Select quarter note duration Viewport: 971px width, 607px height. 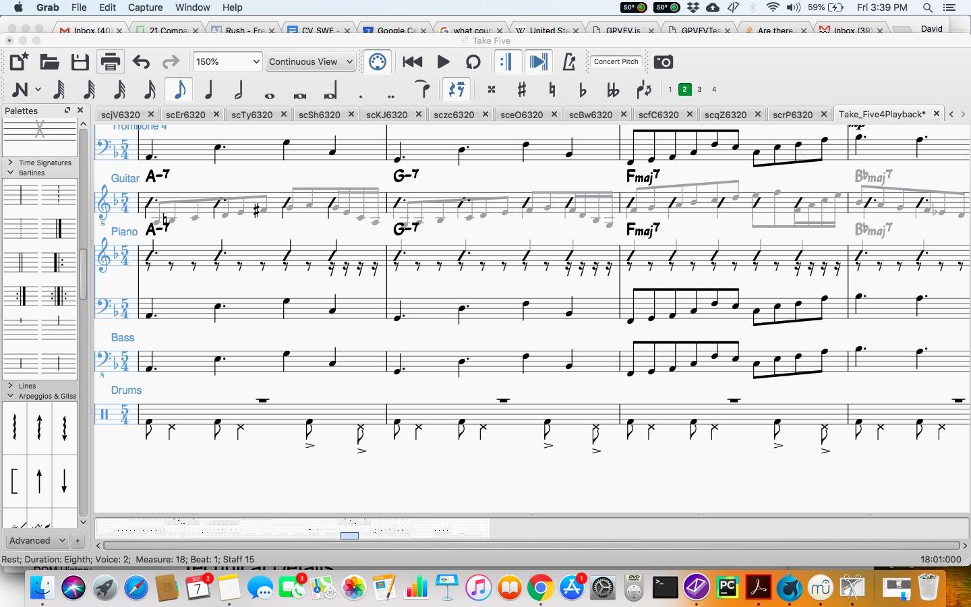click(x=209, y=90)
